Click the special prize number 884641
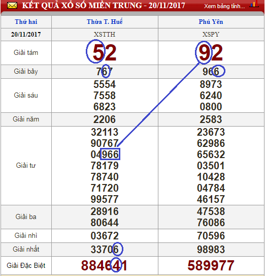 104,265
